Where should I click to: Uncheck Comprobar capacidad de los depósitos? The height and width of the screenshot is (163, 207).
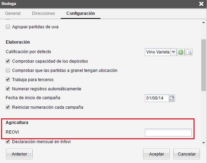click(x=8, y=61)
